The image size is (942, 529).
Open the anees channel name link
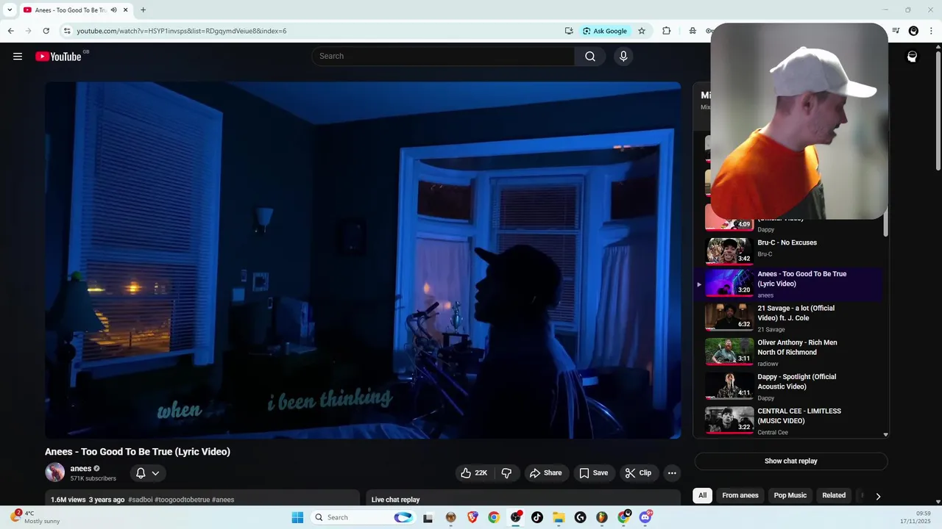[x=81, y=468]
